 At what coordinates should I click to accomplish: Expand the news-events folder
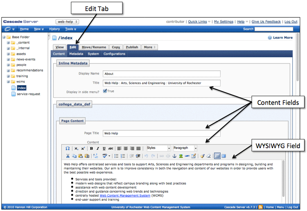click(8, 59)
